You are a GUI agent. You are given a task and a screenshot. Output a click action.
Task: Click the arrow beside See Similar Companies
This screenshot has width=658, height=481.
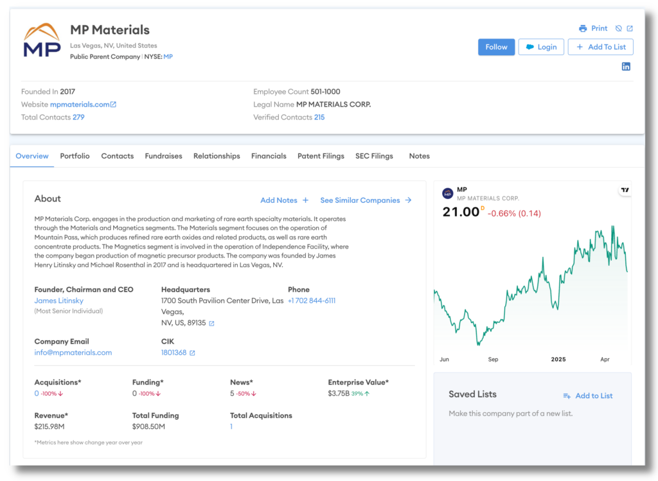click(x=408, y=200)
